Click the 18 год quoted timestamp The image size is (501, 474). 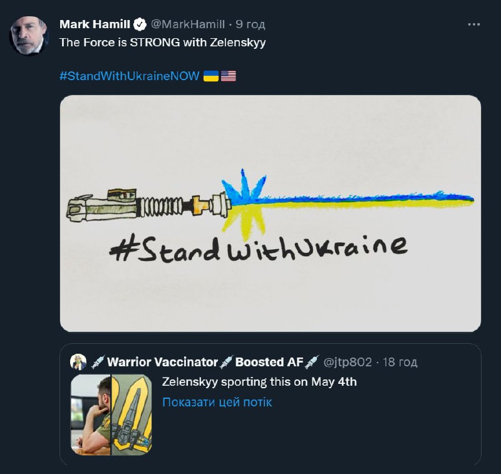point(400,362)
